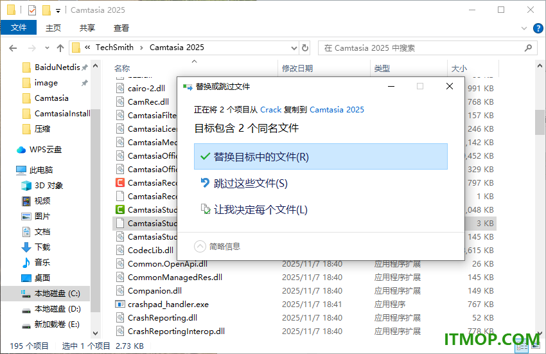The image size is (546, 354).
Task: Sort by the 大小 column header
Action: (459, 69)
